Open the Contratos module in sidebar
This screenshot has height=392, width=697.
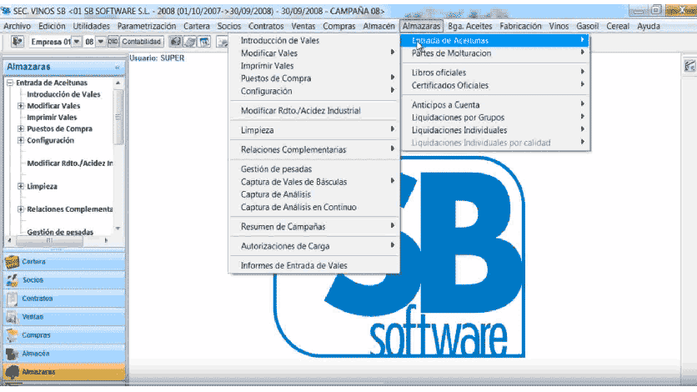point(38,298)
